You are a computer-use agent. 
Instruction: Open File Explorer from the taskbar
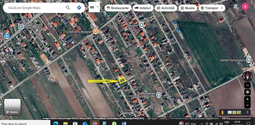tap(65, 123)
